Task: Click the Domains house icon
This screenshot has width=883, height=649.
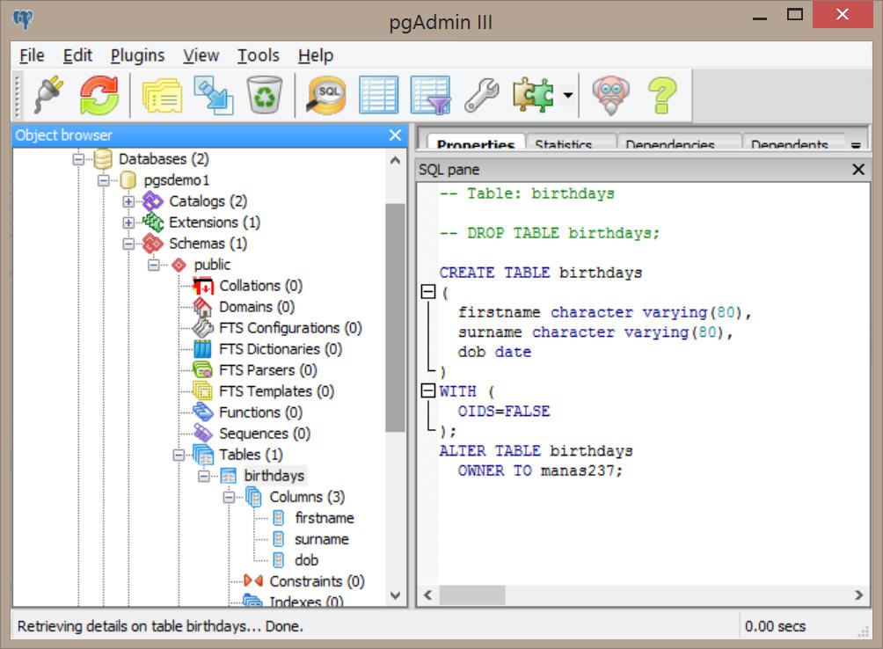Action: (203, 307)
